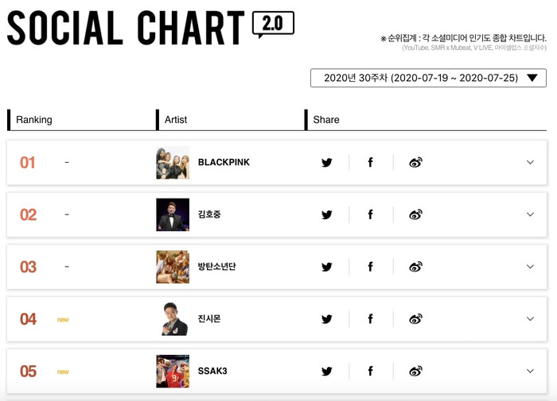Open the BLACKPINK artist thumbnail

tap(173, 163)
